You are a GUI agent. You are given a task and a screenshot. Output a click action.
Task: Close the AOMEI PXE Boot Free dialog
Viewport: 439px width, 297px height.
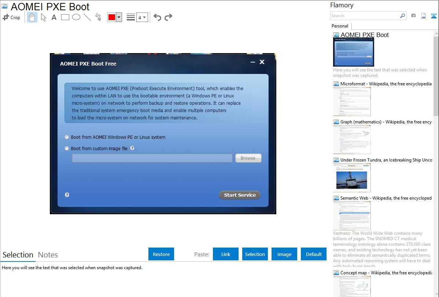pos(262,62)
